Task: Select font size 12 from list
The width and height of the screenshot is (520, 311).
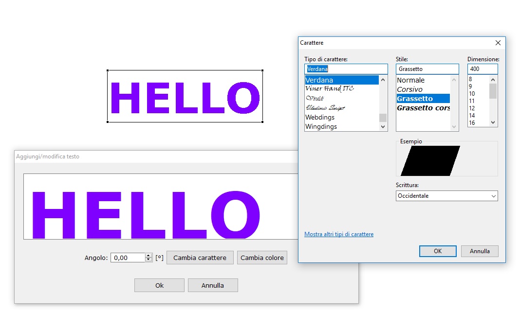Action: [472, 108]
